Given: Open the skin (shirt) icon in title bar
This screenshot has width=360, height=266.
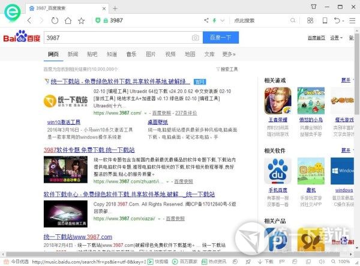Looking at the screenshot, I should click(314, 7).
